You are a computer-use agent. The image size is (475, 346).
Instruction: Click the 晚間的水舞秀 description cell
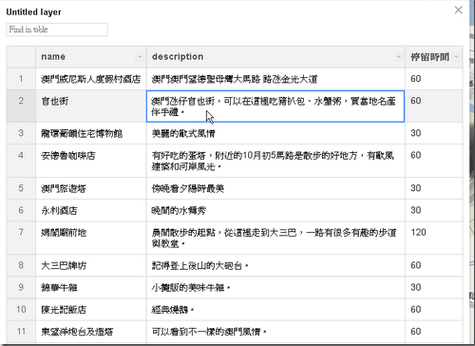(x=275, y=210)
